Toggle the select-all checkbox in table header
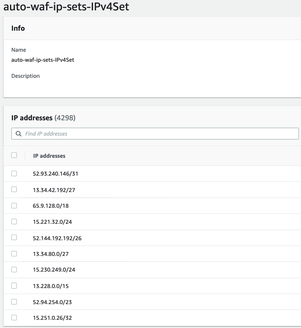The height and width of the screenshot is (328, 301). [14, 156]
